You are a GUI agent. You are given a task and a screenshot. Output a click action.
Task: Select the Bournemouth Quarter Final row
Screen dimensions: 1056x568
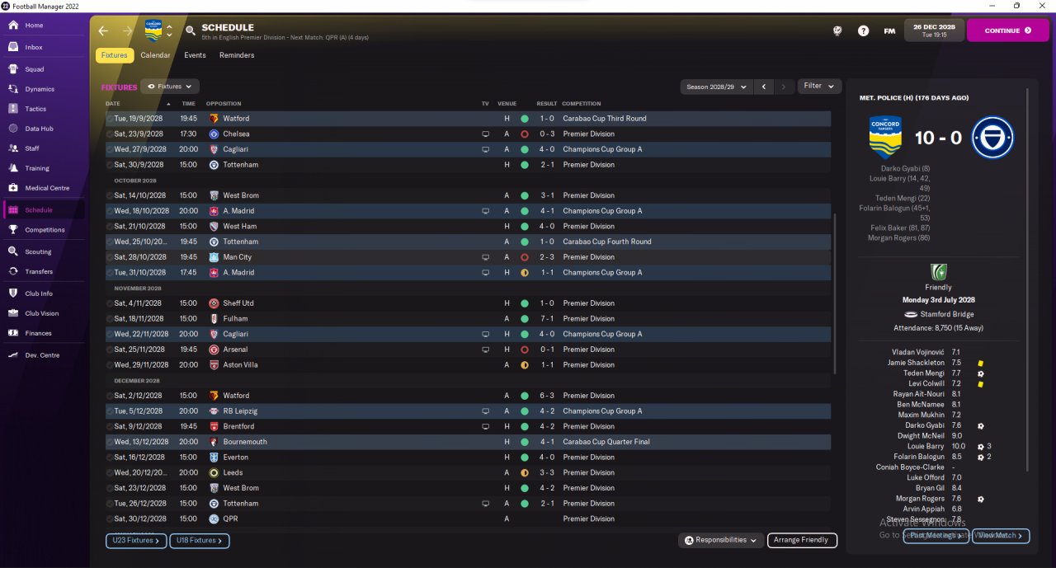[x=468, y=442]
